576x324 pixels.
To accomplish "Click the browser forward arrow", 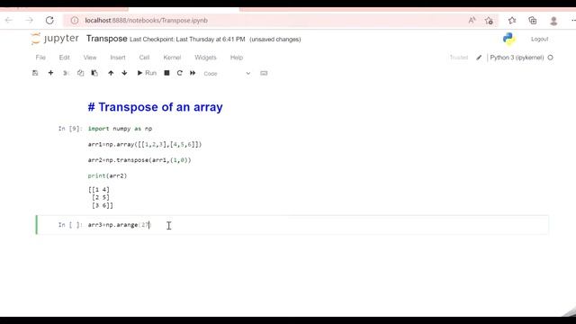I will (29, 20).
